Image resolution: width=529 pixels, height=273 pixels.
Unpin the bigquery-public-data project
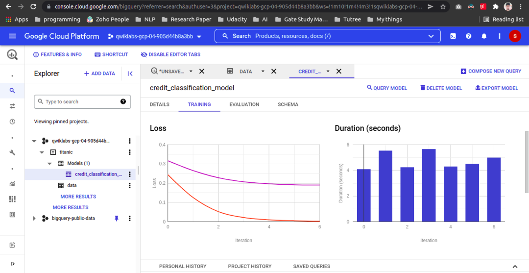coord(117,218)
